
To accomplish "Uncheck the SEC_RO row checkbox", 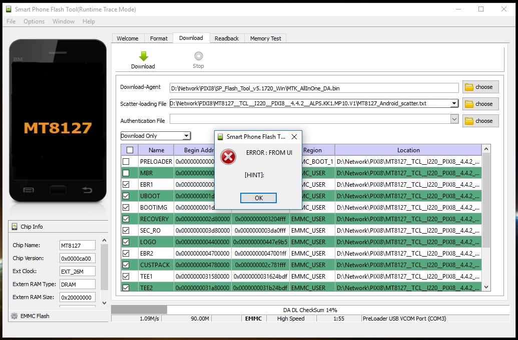I will (126, 231).
